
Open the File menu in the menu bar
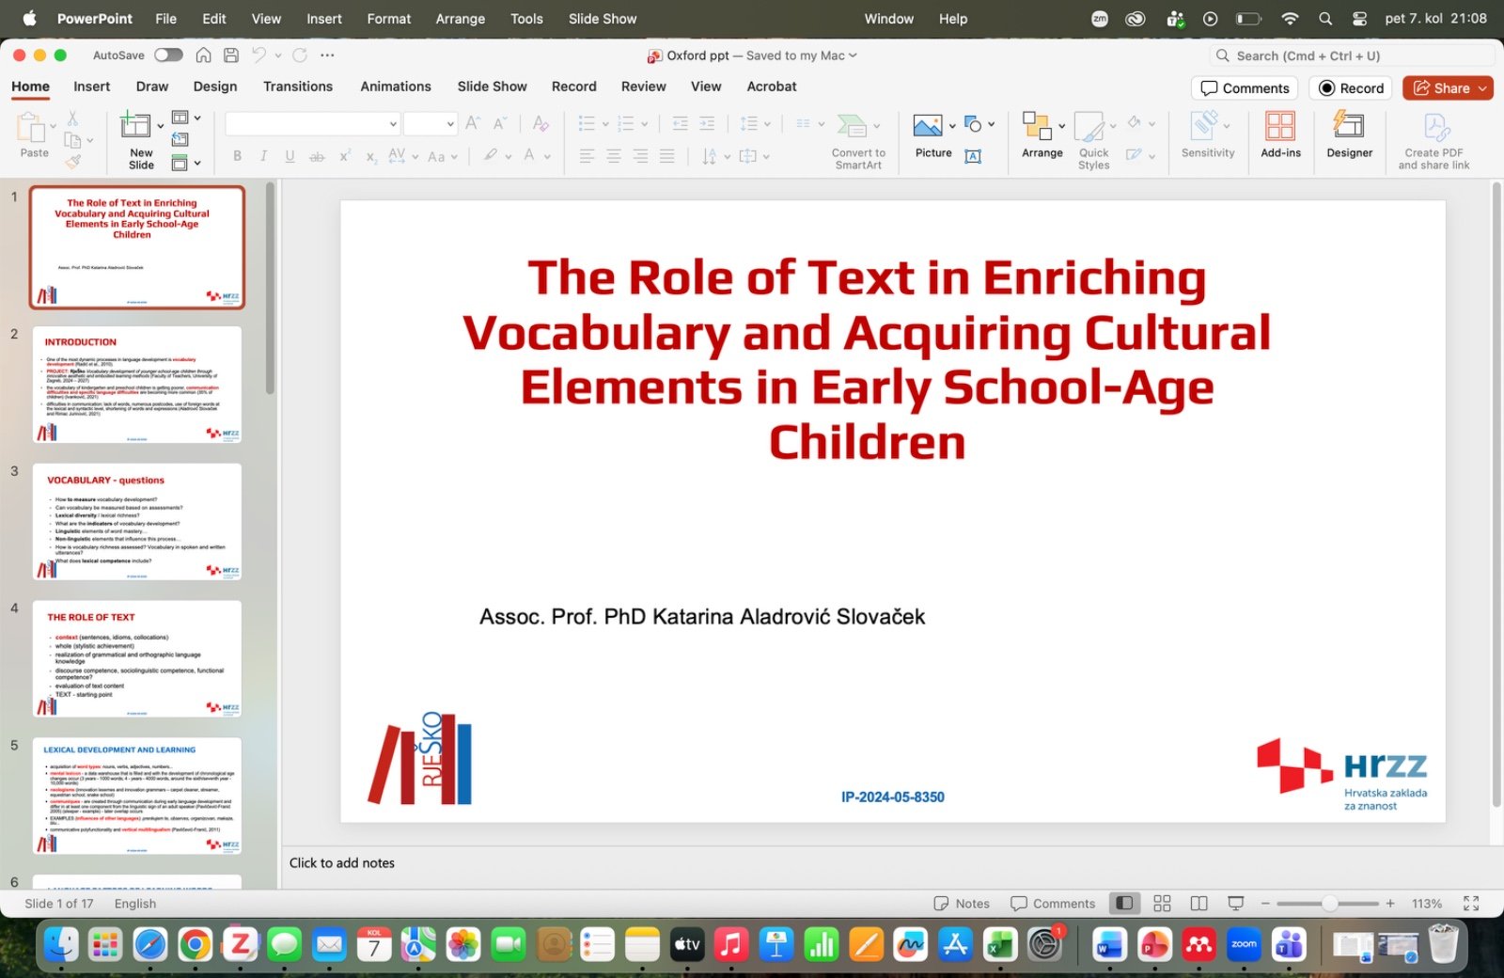pos(165,19)
